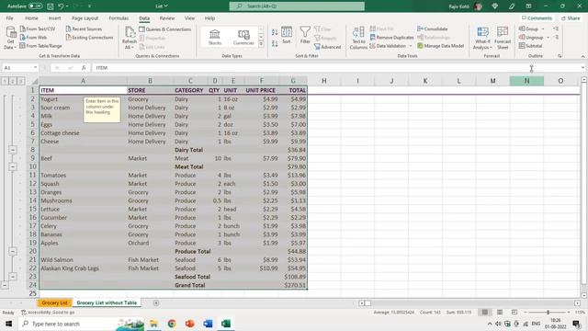Adjust the zoom slider
The image size is (588, 331).
coord(548,313)
